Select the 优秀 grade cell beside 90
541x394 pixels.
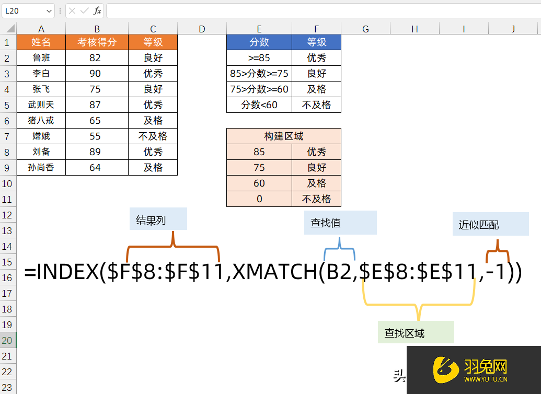[153, 74]
